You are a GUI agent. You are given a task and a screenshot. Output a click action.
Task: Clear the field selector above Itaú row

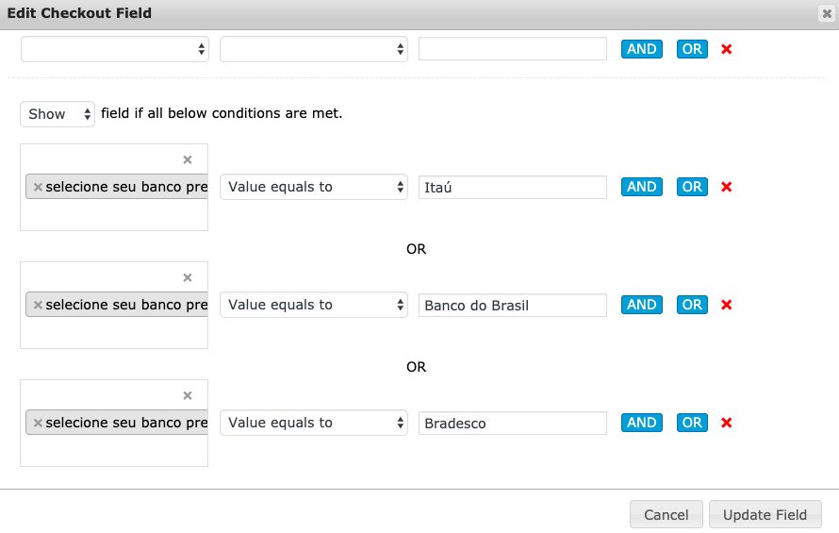tap(187, 159)
